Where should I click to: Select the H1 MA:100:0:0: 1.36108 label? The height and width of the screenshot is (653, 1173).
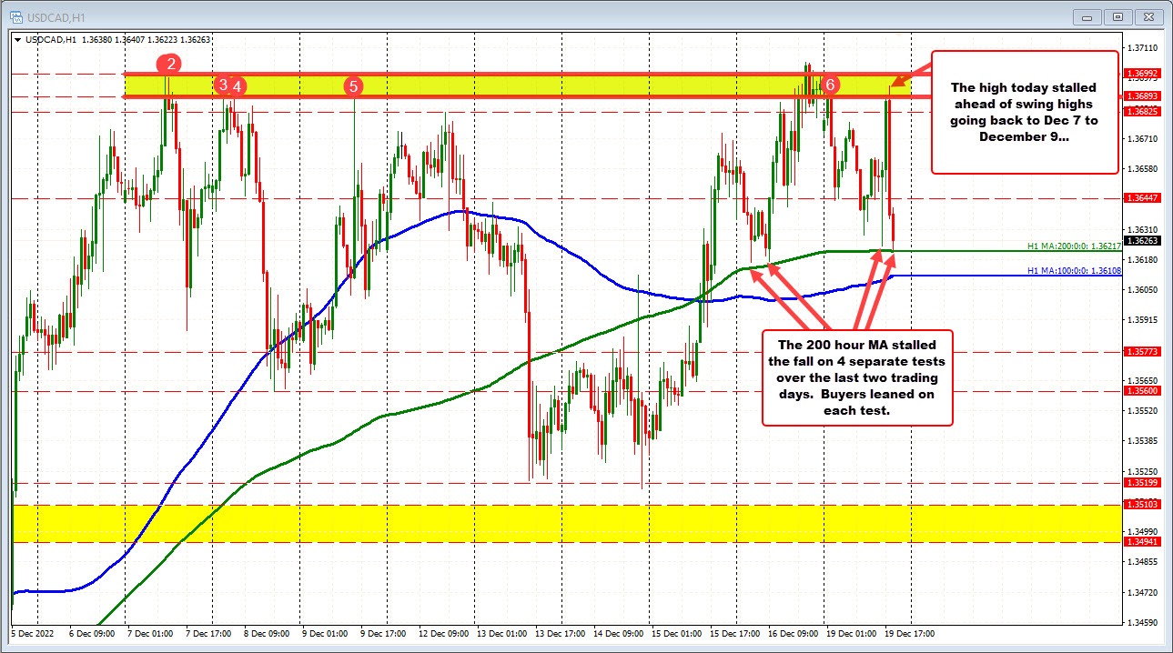tap(1073, 270)
